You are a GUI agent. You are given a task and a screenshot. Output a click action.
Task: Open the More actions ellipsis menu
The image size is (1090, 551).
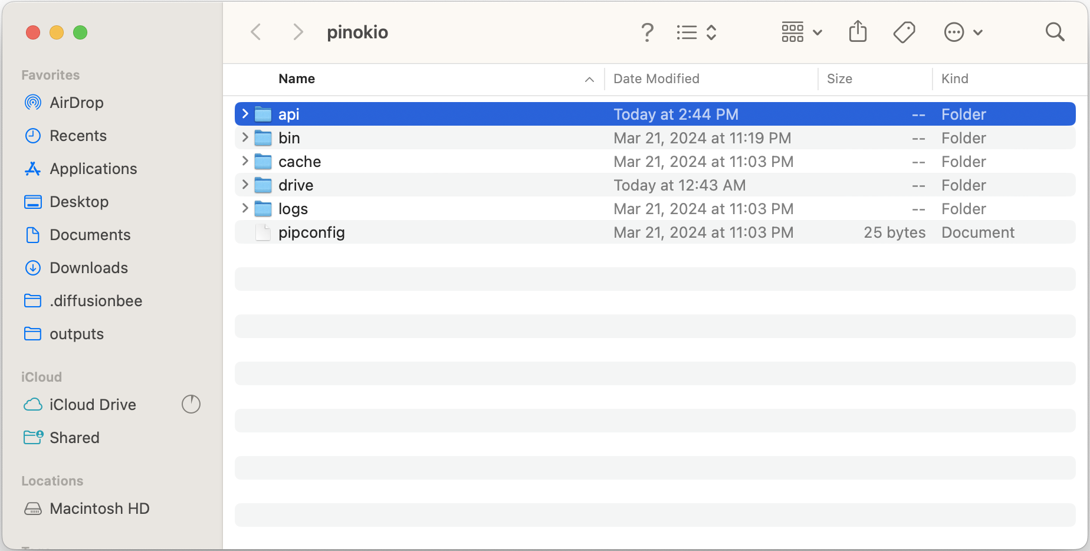pos(963,32)
